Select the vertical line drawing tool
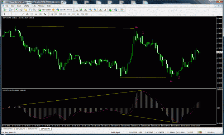 coord(14,14)
